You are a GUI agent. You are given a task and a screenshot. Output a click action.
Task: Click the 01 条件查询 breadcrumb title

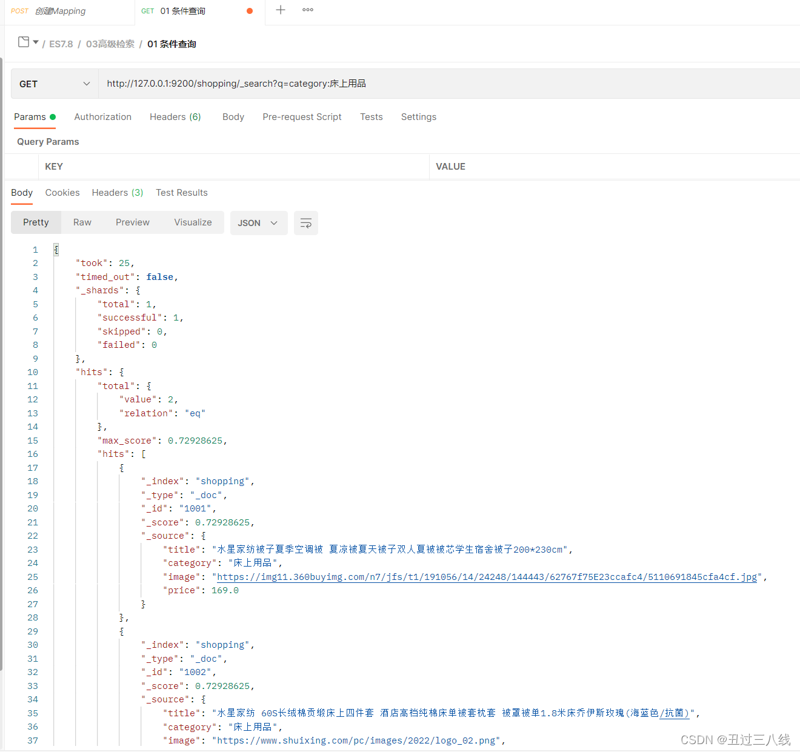[172, 44]
